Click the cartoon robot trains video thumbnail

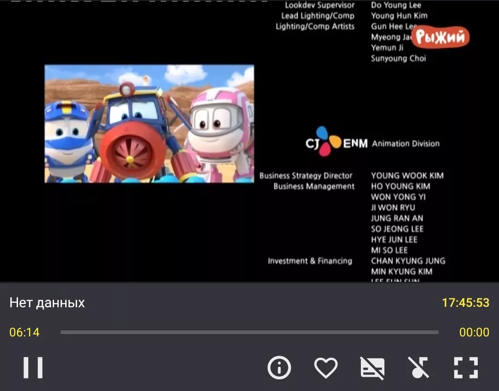point(149,124)
